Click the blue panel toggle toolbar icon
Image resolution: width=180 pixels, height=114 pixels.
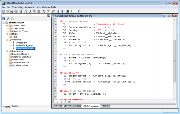[21, 11]
